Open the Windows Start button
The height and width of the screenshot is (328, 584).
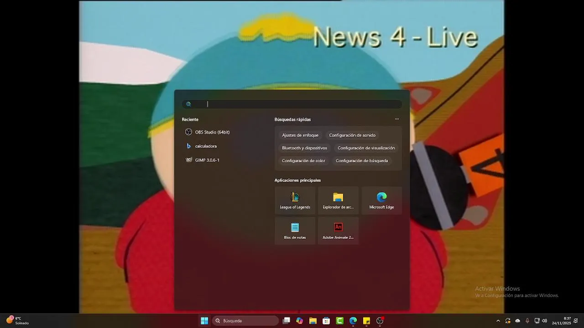pyautogui.click(x=204, y=321)
